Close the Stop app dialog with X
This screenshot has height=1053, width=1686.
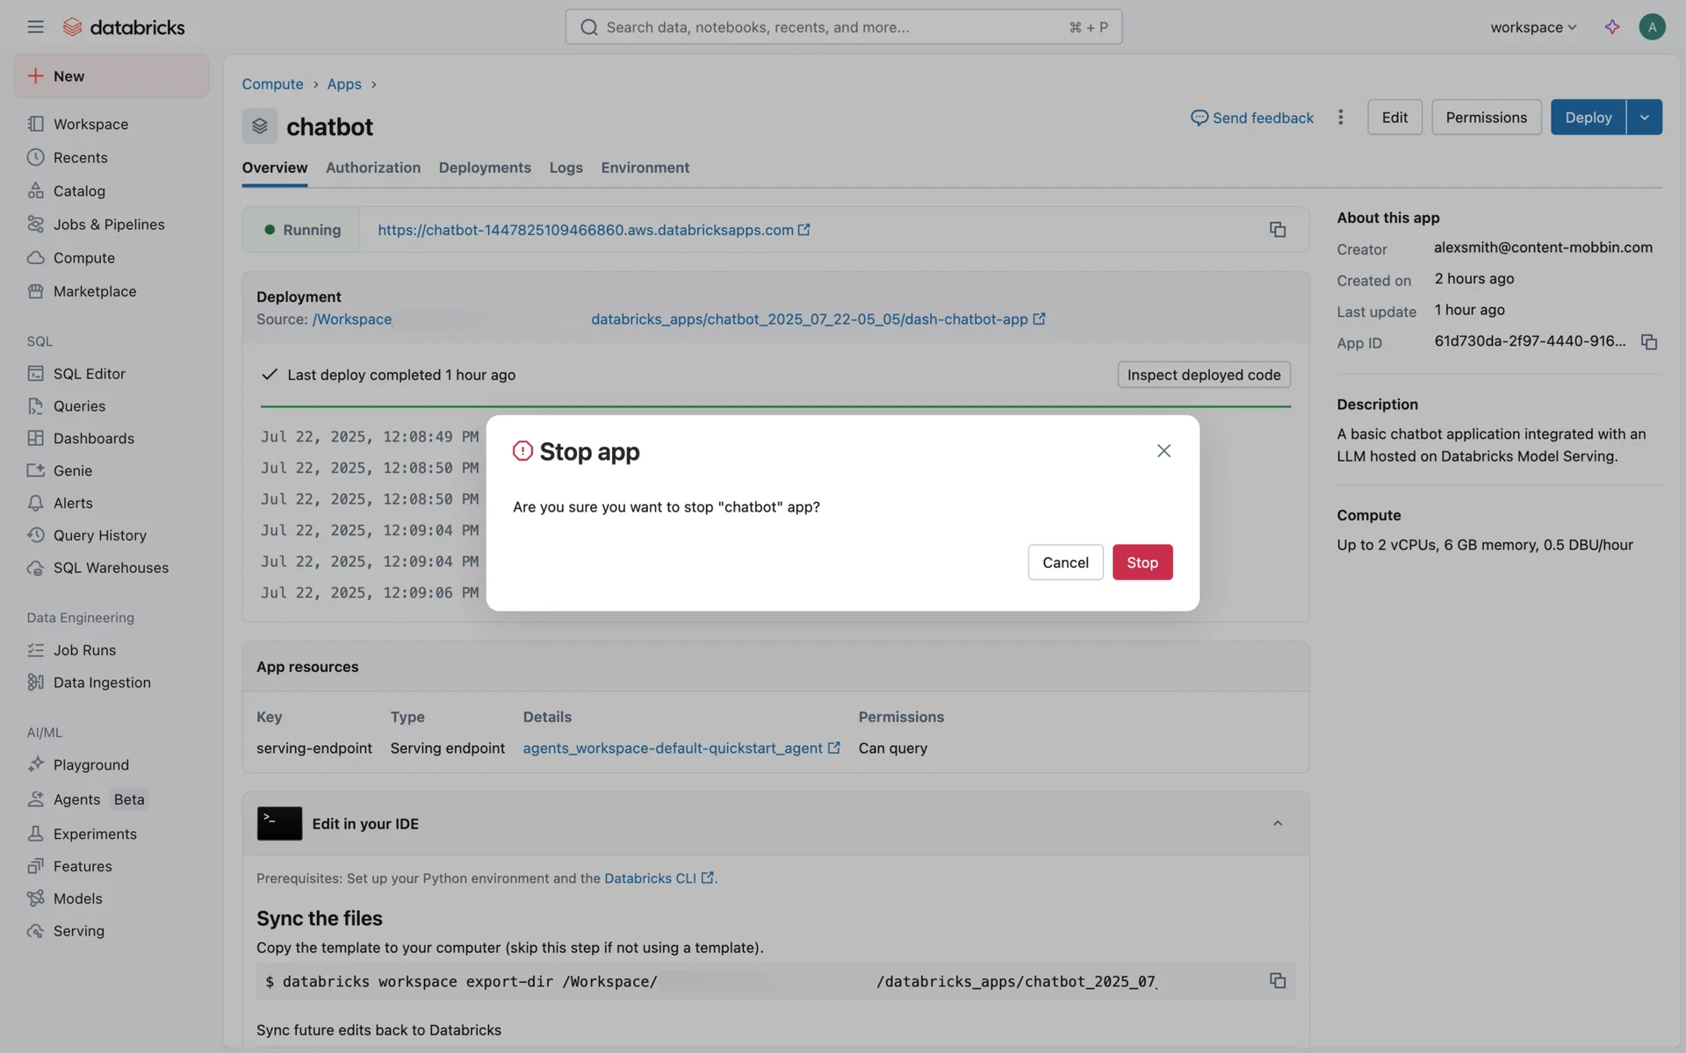tap(1164, 451)
